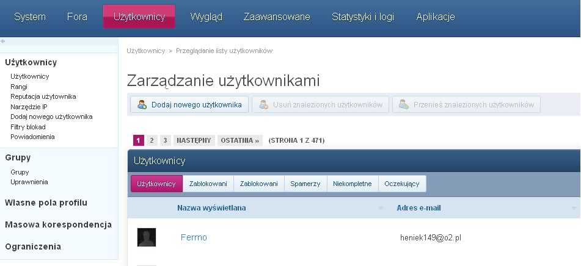Open 'Statystyki i logi' top menu
Viewport: 581px width, 266px height.
point(363,17)
